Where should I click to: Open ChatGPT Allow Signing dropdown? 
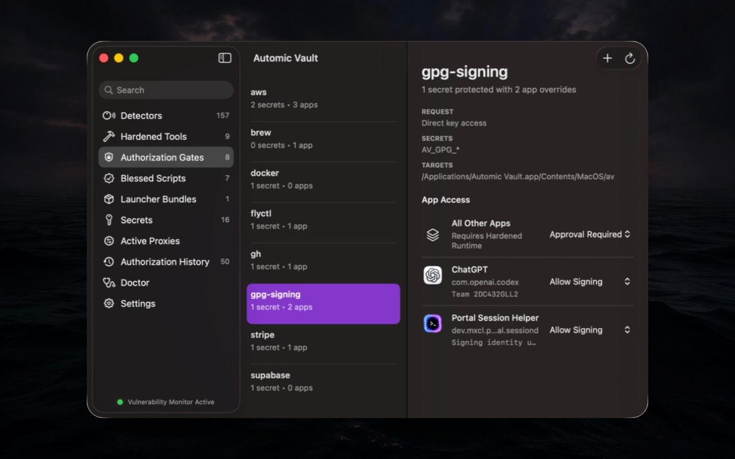(x=590, y=282)
